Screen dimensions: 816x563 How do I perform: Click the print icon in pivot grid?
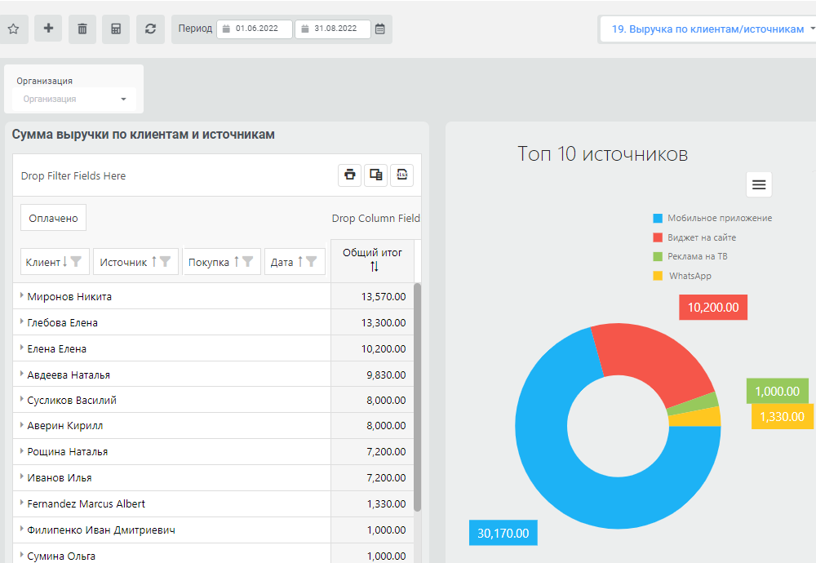350,175
